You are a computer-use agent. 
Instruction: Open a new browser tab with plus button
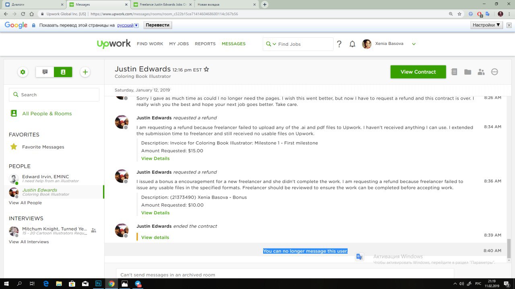[264, 4]
